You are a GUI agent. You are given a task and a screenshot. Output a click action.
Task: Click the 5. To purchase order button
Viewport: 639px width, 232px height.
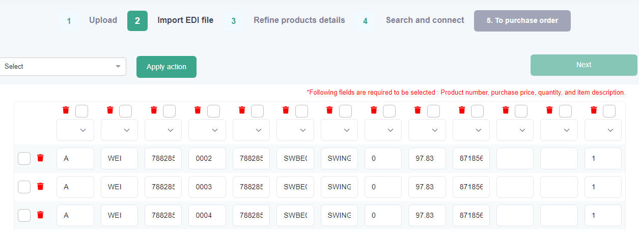[522, 21]
